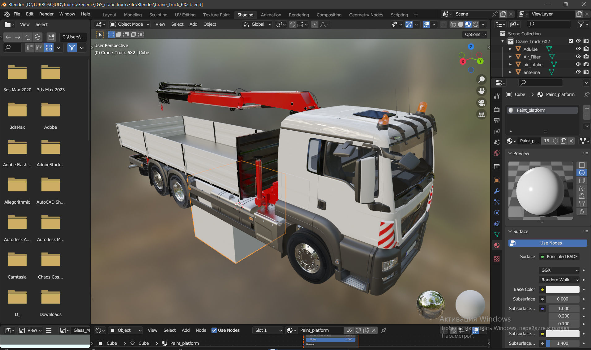Go to parent directory arrow
Viewport: 591px width, 350px height.
point(28,37)
